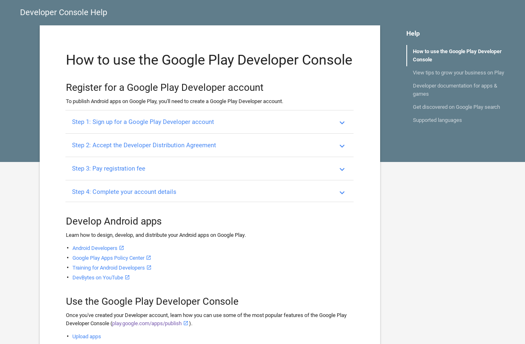Select Supported languages in Help sidebar
The height and width of the screenshot is (344, 525).
[x=437, y=120]
